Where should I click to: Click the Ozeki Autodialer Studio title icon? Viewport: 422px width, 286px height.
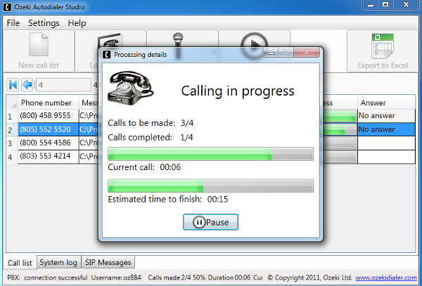(8, 7)
